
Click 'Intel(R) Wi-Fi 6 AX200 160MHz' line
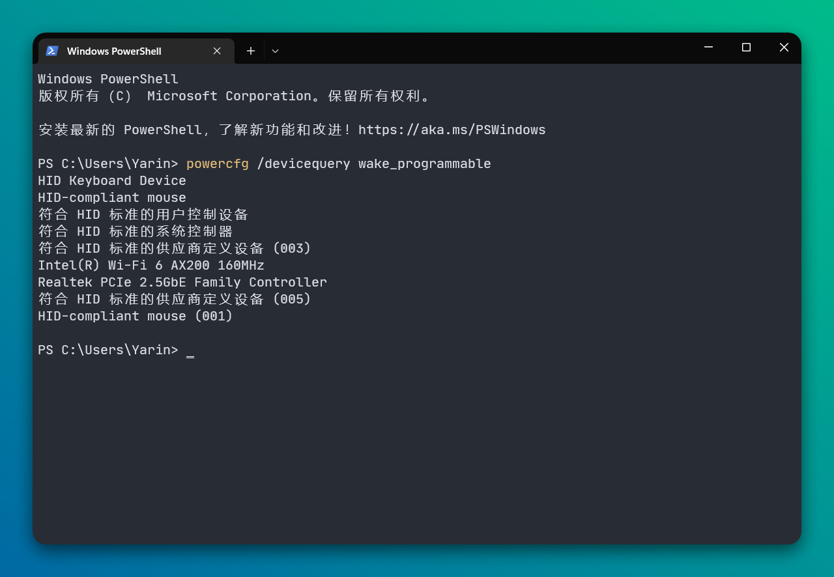pos(151,265)
